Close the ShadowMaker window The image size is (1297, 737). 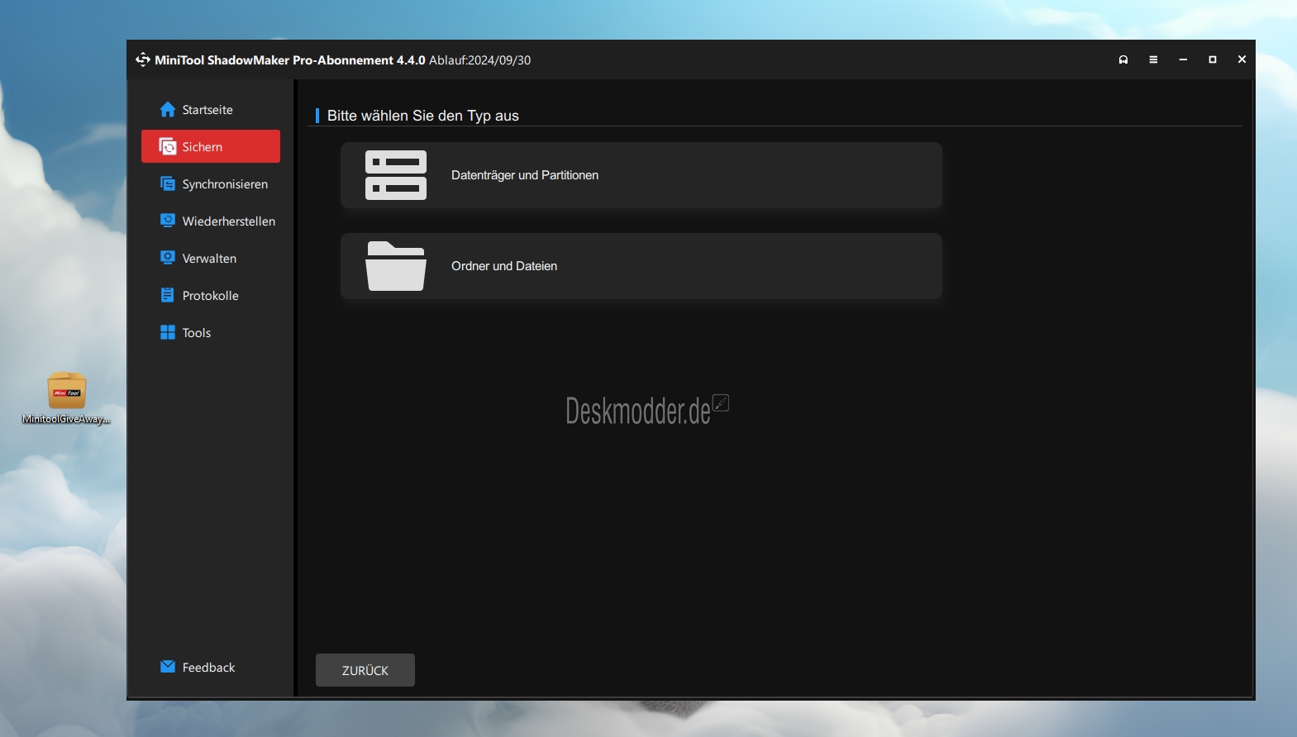tap(1242, 59)
